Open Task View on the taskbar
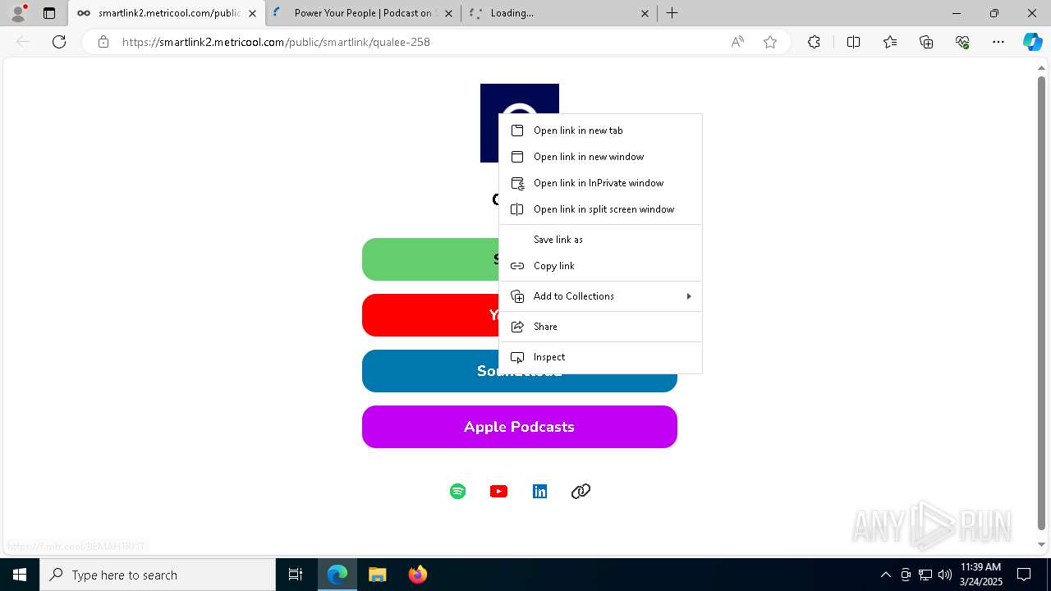This screenshot has width=1051, height=591. pyautogui.click(x=296, y=575)
